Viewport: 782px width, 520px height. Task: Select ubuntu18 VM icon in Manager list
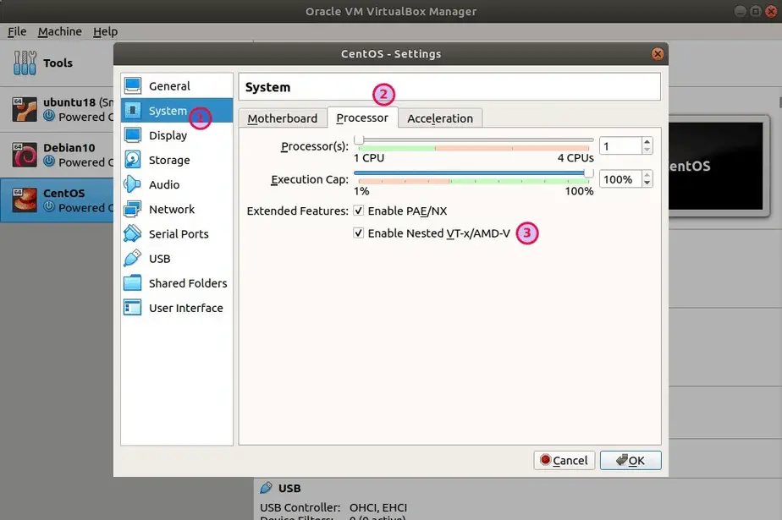coord(25,109)
